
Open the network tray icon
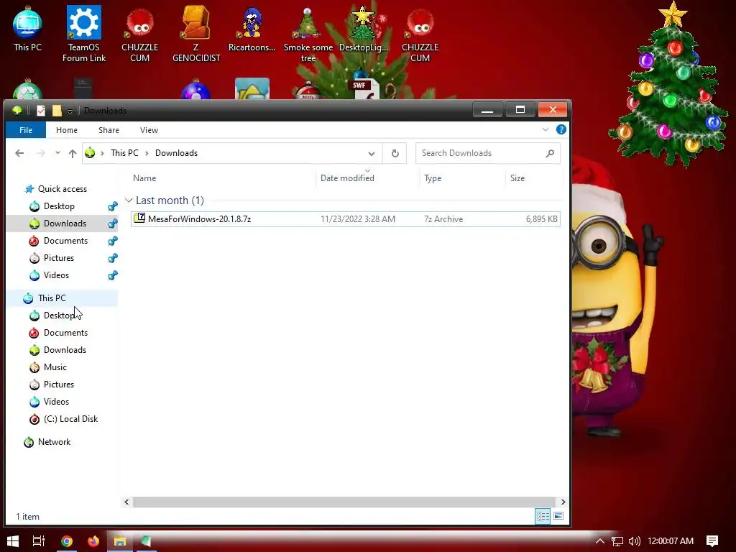pyautogui.click(x=617, y=541)
